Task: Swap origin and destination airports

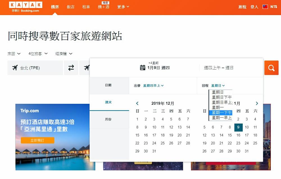Action: (71, 68)
